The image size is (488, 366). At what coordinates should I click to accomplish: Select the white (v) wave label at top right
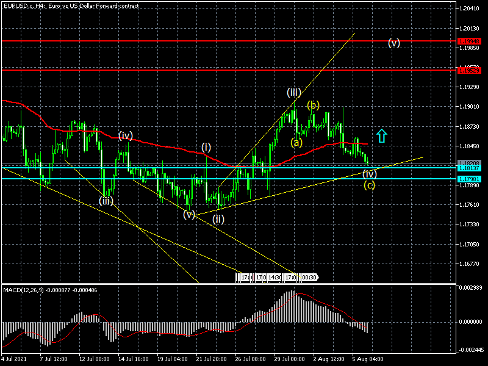pos(394,43)
